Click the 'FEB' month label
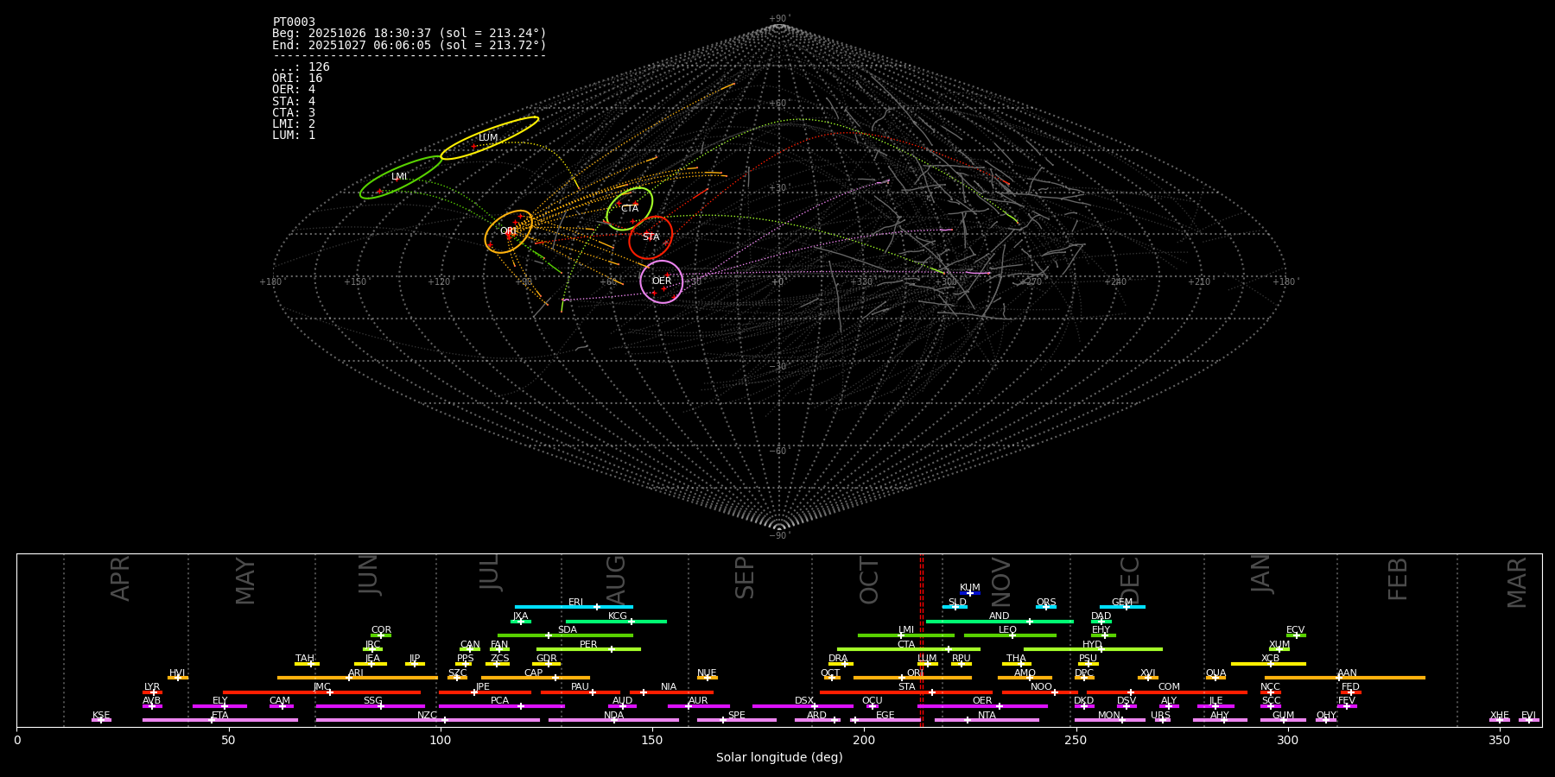1555x777 pixels. coord(1398,579)
